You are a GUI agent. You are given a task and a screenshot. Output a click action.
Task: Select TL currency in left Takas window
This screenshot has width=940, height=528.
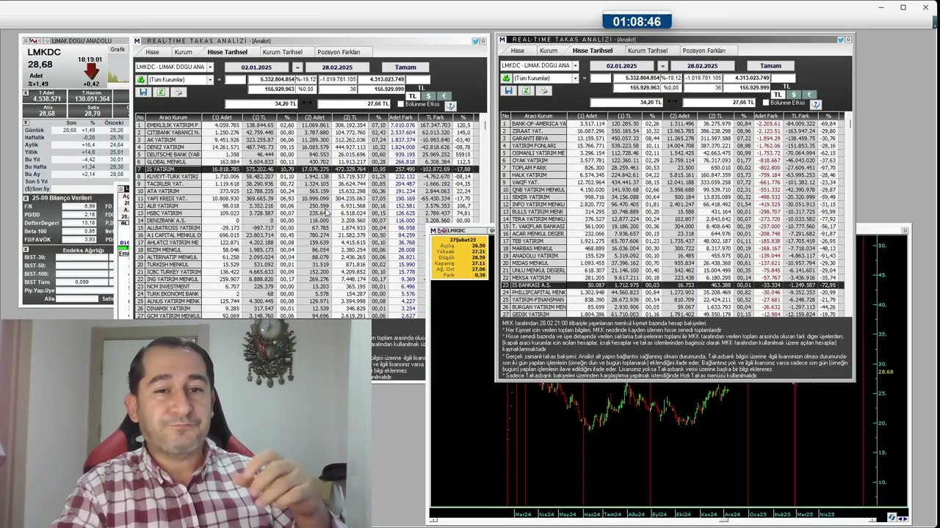413,96
